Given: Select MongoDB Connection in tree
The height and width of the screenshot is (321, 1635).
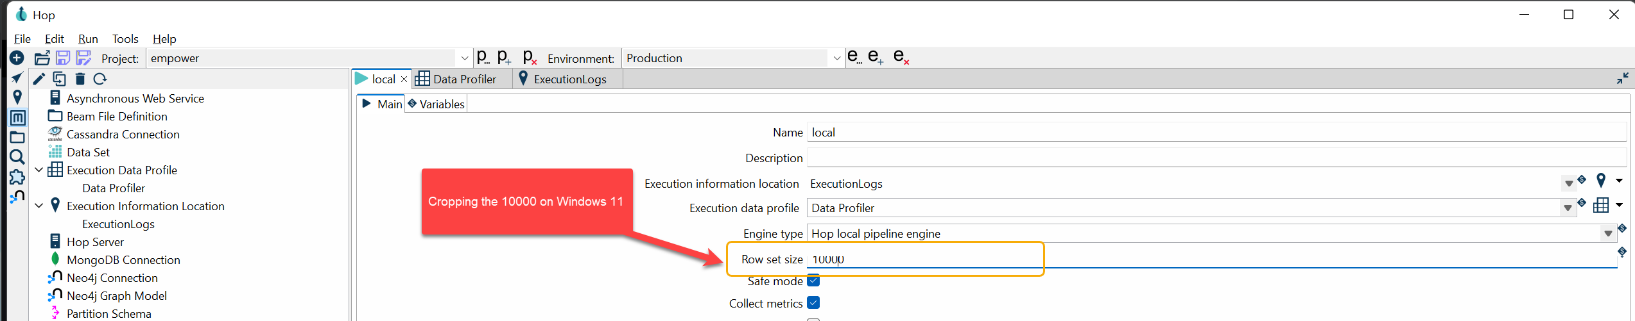Looking at the screenshot, I should [123, 260].
